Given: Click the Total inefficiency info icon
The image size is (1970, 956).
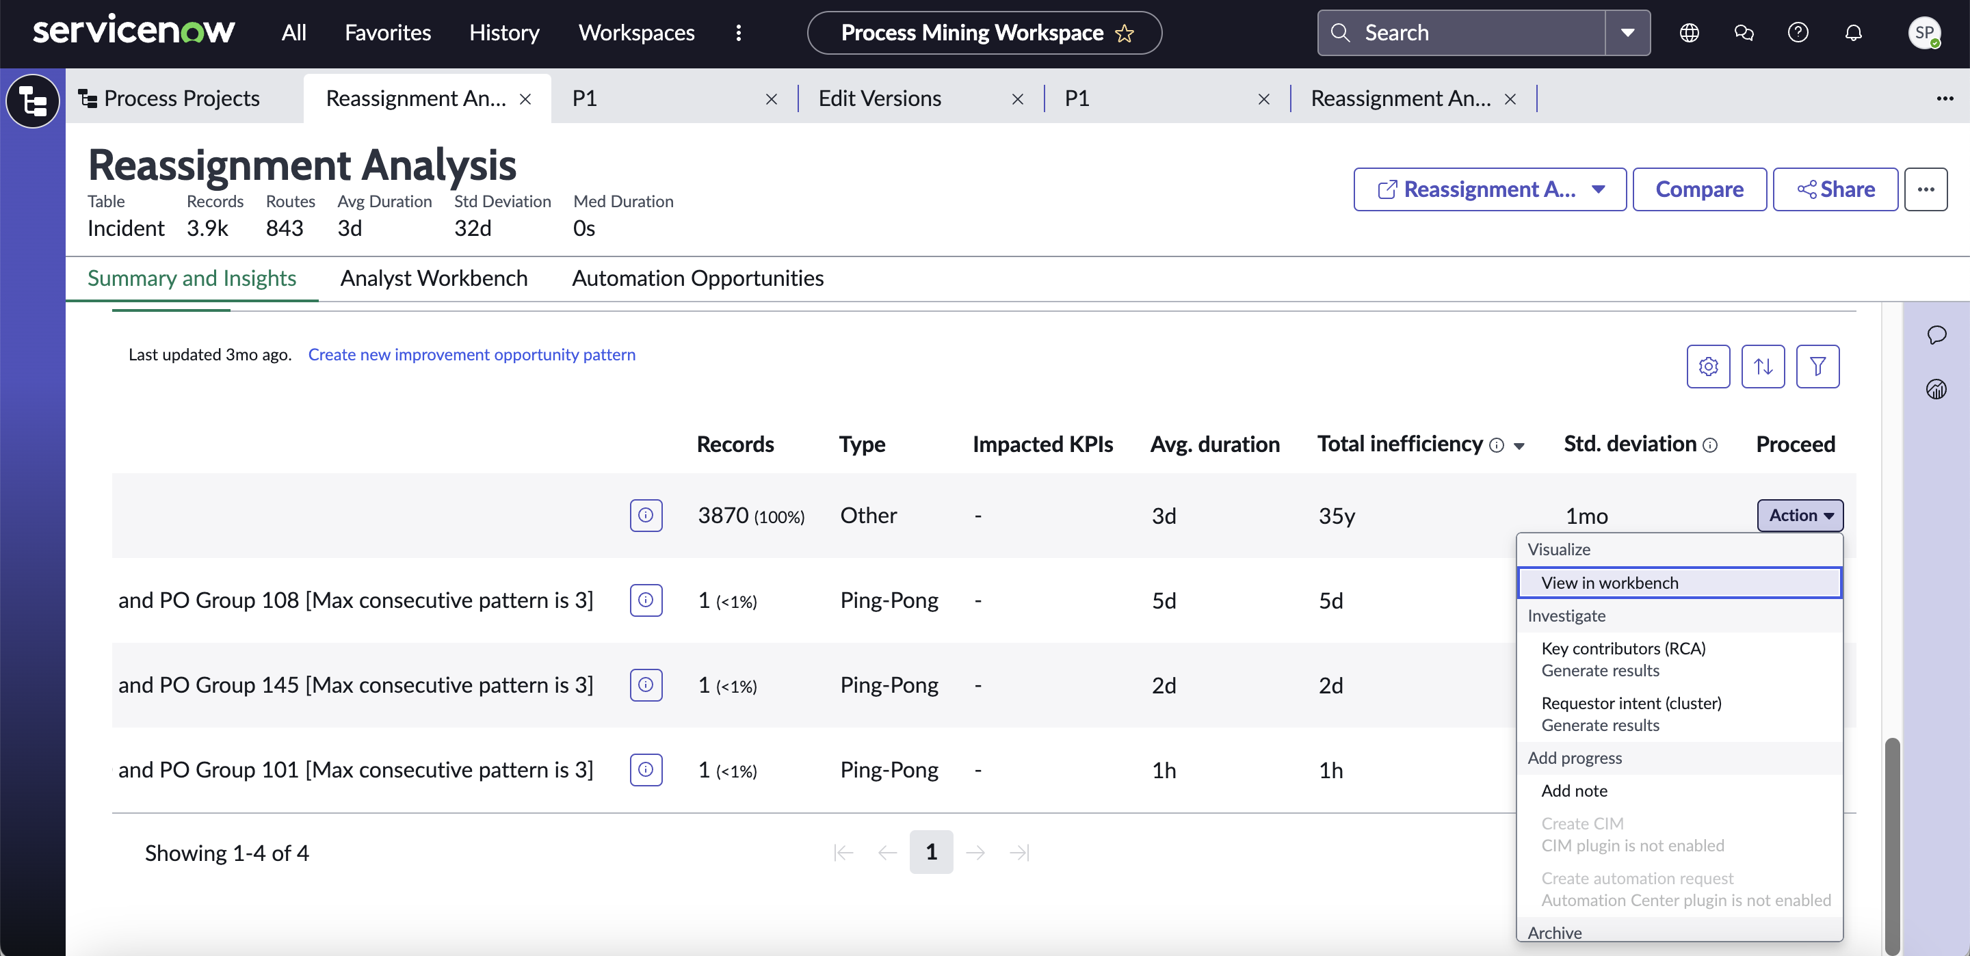Looking at the screenshot, I should tap(1497, 445).
